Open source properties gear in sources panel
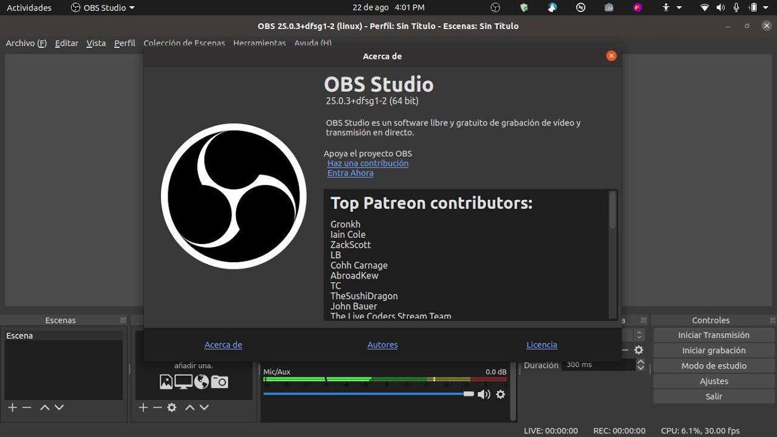The width and height of the screenshot is (777, 437). click(172, 407)
